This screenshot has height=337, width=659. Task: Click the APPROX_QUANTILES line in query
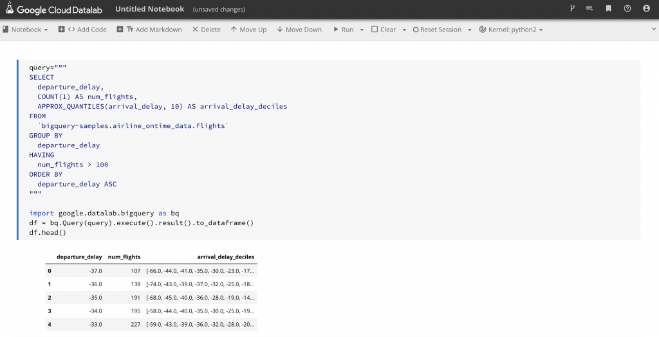(x=162, y=106)
